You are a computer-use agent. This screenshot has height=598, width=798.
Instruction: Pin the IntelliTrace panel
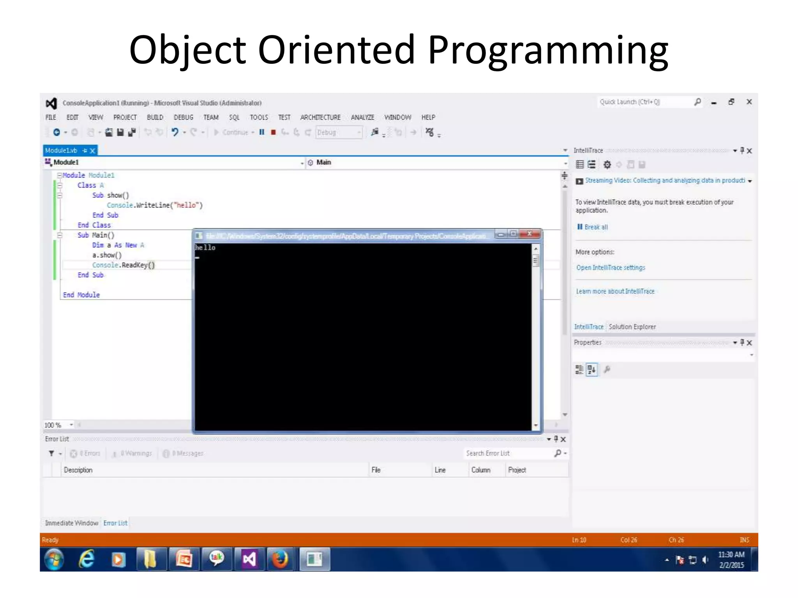[x=742, y=150]
